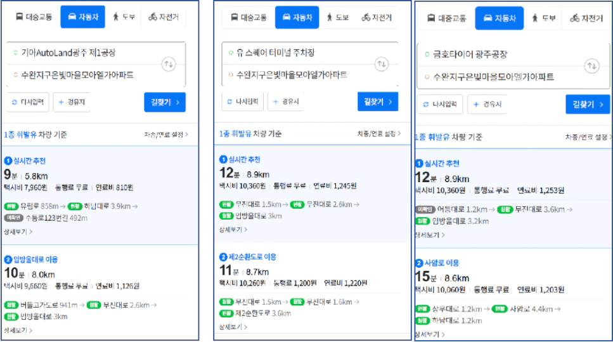Screen dimensions: 613x342
Task: Click 다시입력 reset button in the 유 스퀘어 panel
Action: point(243,102)
